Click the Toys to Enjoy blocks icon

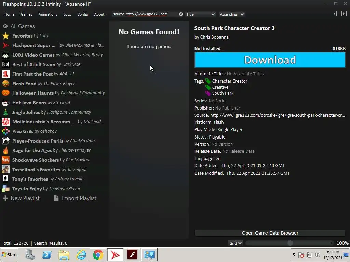point(5,189)
